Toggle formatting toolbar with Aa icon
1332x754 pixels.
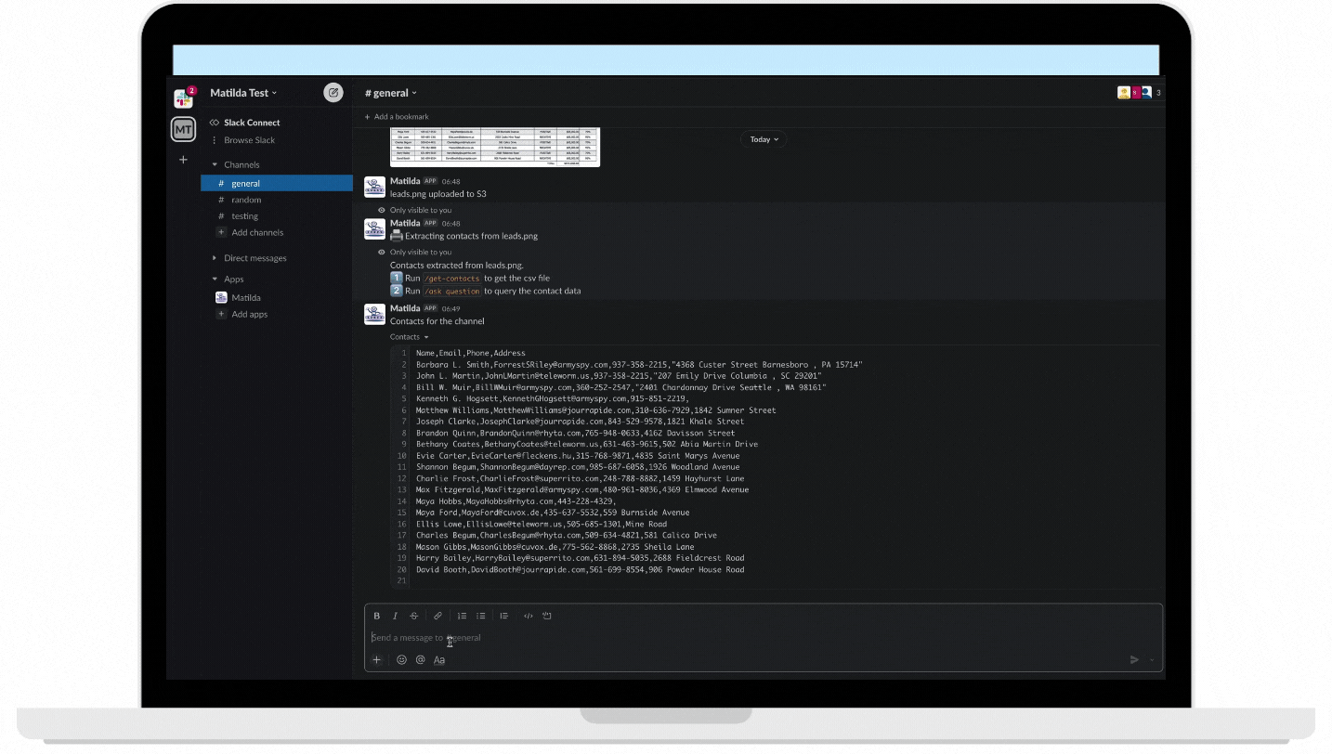439,659
